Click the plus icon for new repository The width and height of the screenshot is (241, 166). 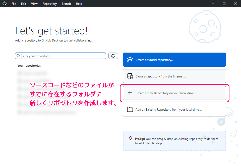[130, 93]
